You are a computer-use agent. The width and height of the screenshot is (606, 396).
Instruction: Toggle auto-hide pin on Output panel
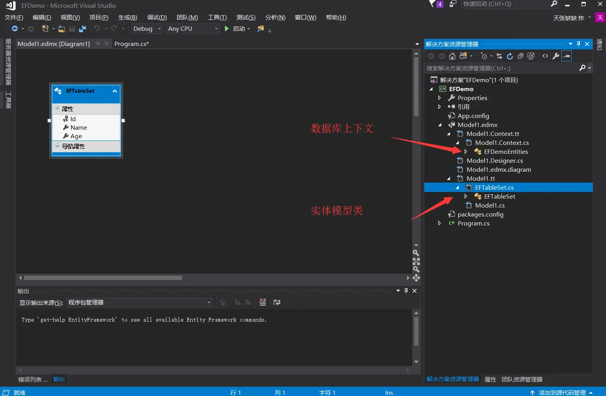406,291
